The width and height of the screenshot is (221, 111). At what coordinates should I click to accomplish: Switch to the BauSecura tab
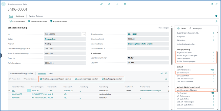click(x=19, y=16)
